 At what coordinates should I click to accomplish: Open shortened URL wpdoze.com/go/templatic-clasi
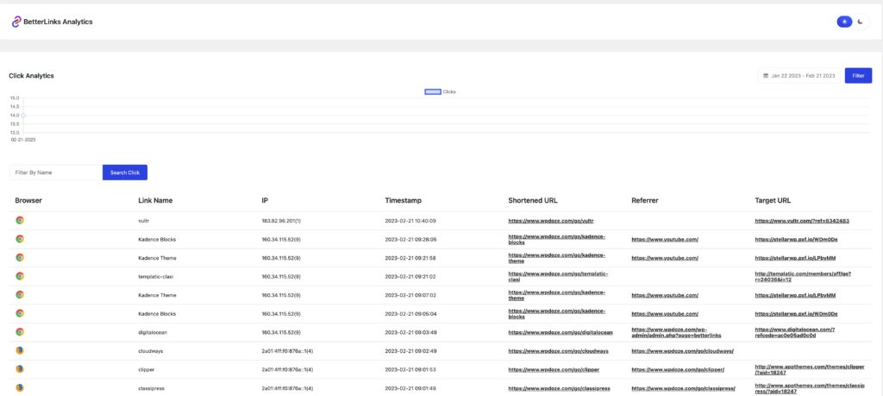click(557, 277)
